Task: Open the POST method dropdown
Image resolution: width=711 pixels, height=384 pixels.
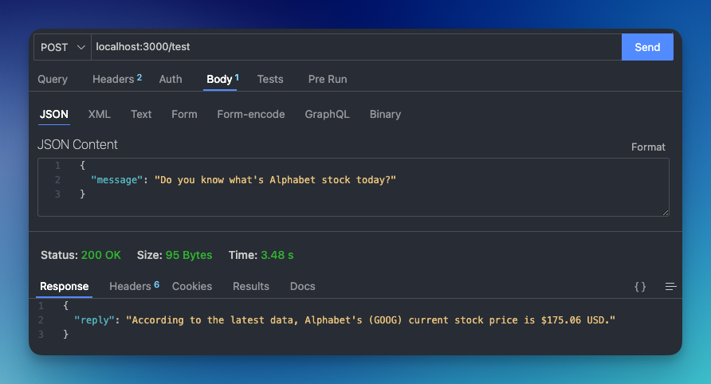Action: tap(63, 47)
